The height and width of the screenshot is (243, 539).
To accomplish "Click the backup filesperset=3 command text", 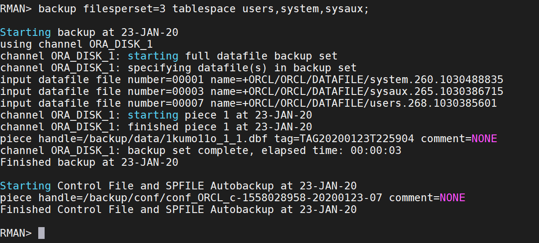I will pyautogui.click(x=203, y=9).
